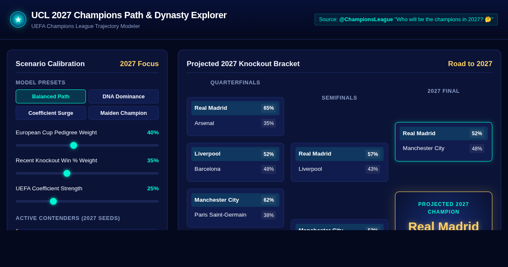Adjust Recent Knockout Win % Weight slider
508x267 pixels.
pyautogui.click(x=87, y=173)
